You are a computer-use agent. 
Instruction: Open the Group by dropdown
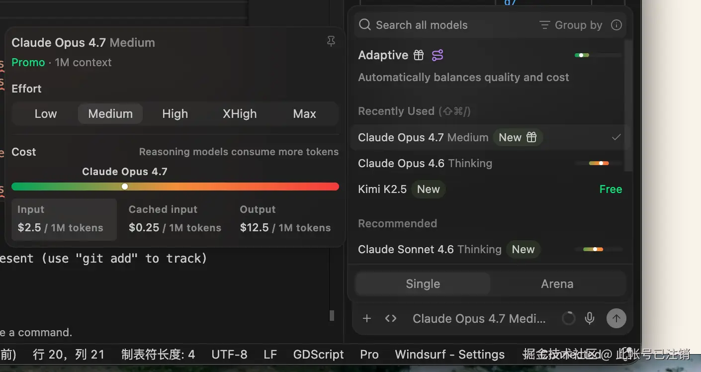pos(571,25)
